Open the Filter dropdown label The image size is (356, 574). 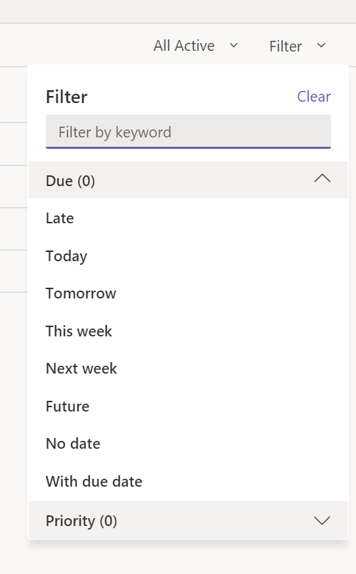click(285, 46)
